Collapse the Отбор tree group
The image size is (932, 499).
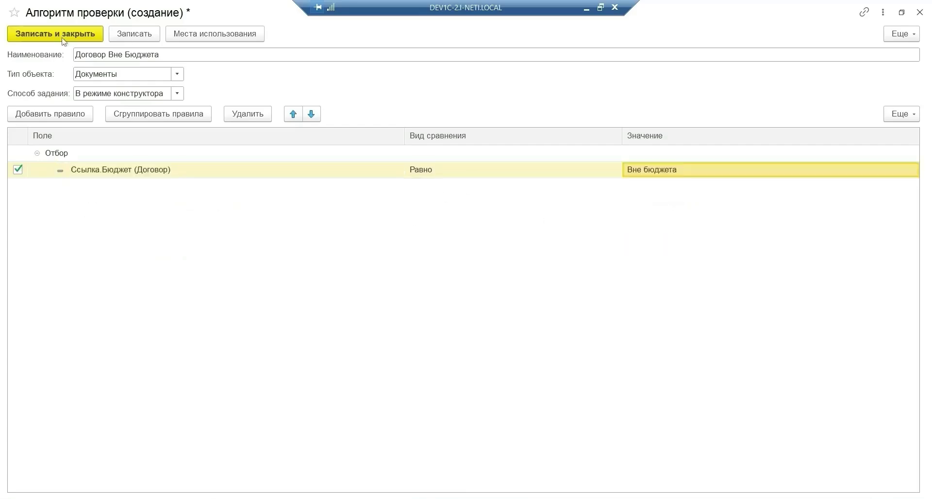tap(37, 153)
